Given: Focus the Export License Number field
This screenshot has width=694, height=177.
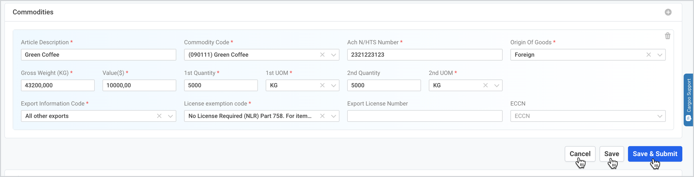Looking at the screenshot, I should [425, 116].
